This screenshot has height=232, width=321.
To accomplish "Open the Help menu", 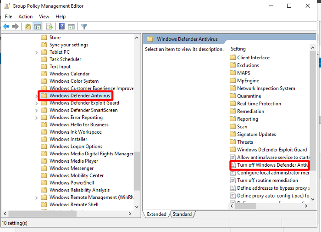I will pyautogui.click(x=61, y=17).
